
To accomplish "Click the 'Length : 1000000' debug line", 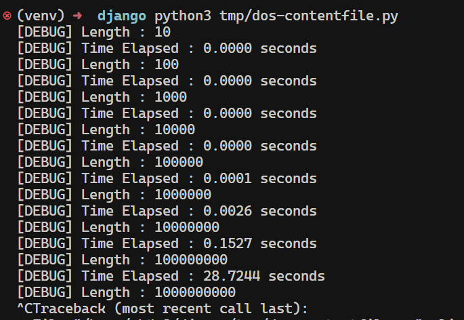I will [x=114, y=195].
